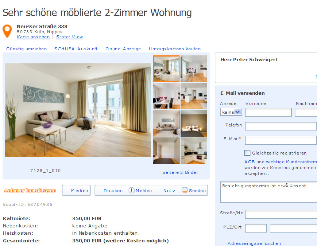Click Anbieter kontaktieren

pos(30,191)
